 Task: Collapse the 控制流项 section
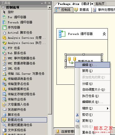click(3, 8)
